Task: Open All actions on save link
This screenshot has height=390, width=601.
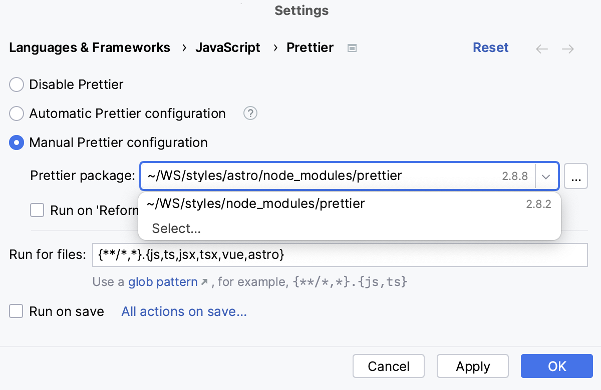Action: click(184, 311)
